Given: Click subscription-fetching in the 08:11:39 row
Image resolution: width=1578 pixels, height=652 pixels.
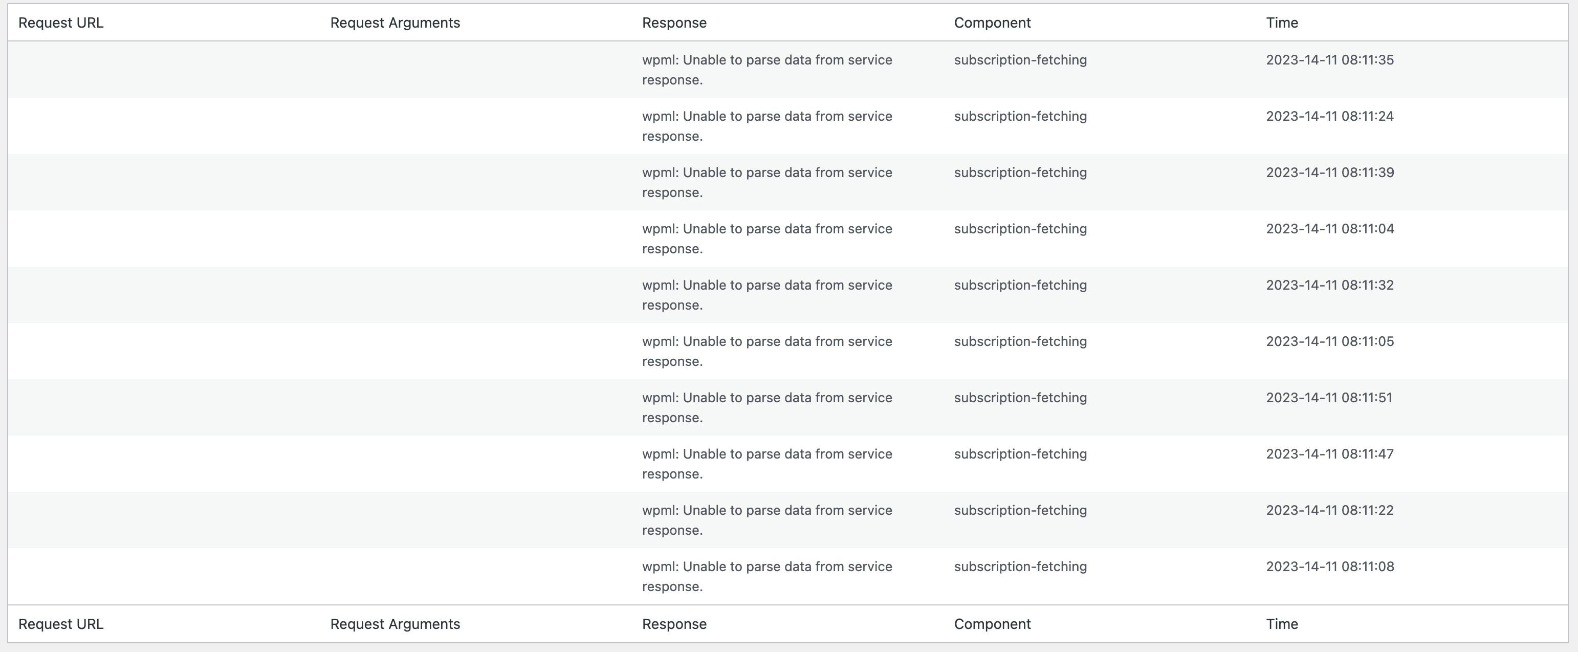Looking at the screenshot, I should [1021, 173].
